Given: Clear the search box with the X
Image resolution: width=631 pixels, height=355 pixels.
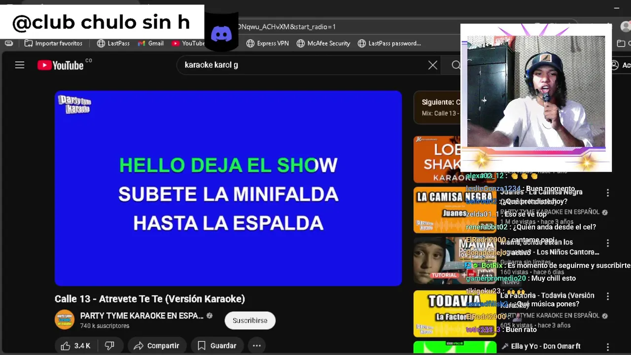Looking at the screenshot, I should [x=432, y=65].
